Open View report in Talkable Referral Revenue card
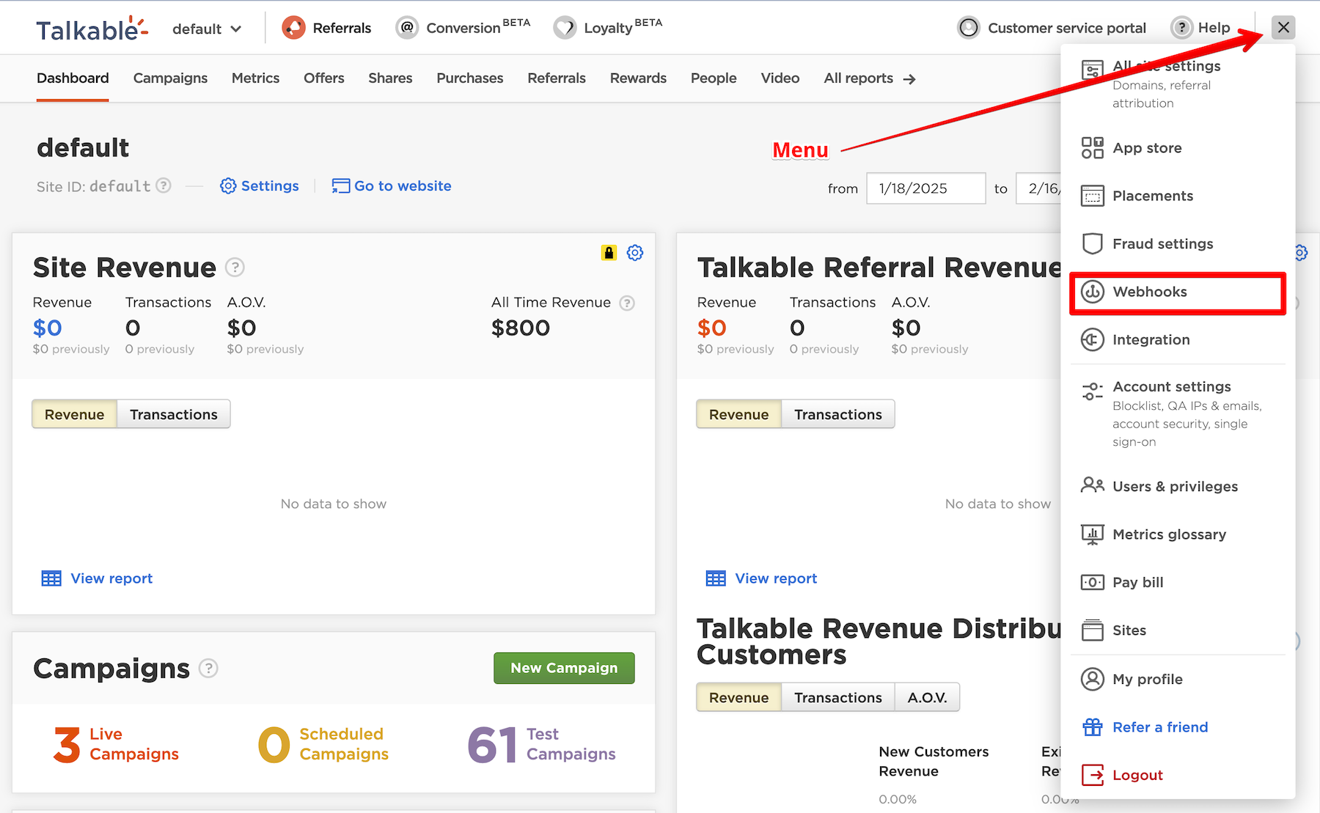 [762, 578]
